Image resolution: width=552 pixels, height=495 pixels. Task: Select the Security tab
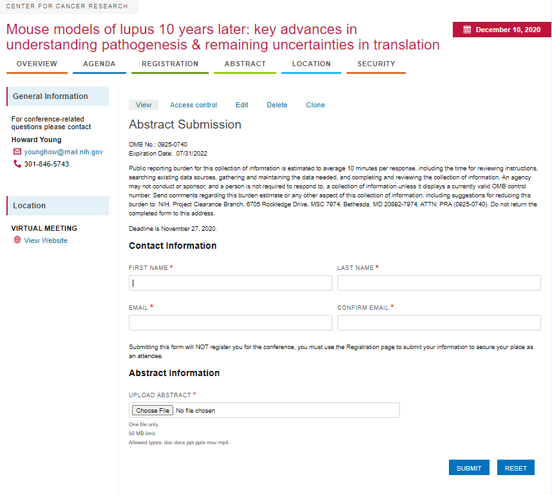click(x=376, y=64)
